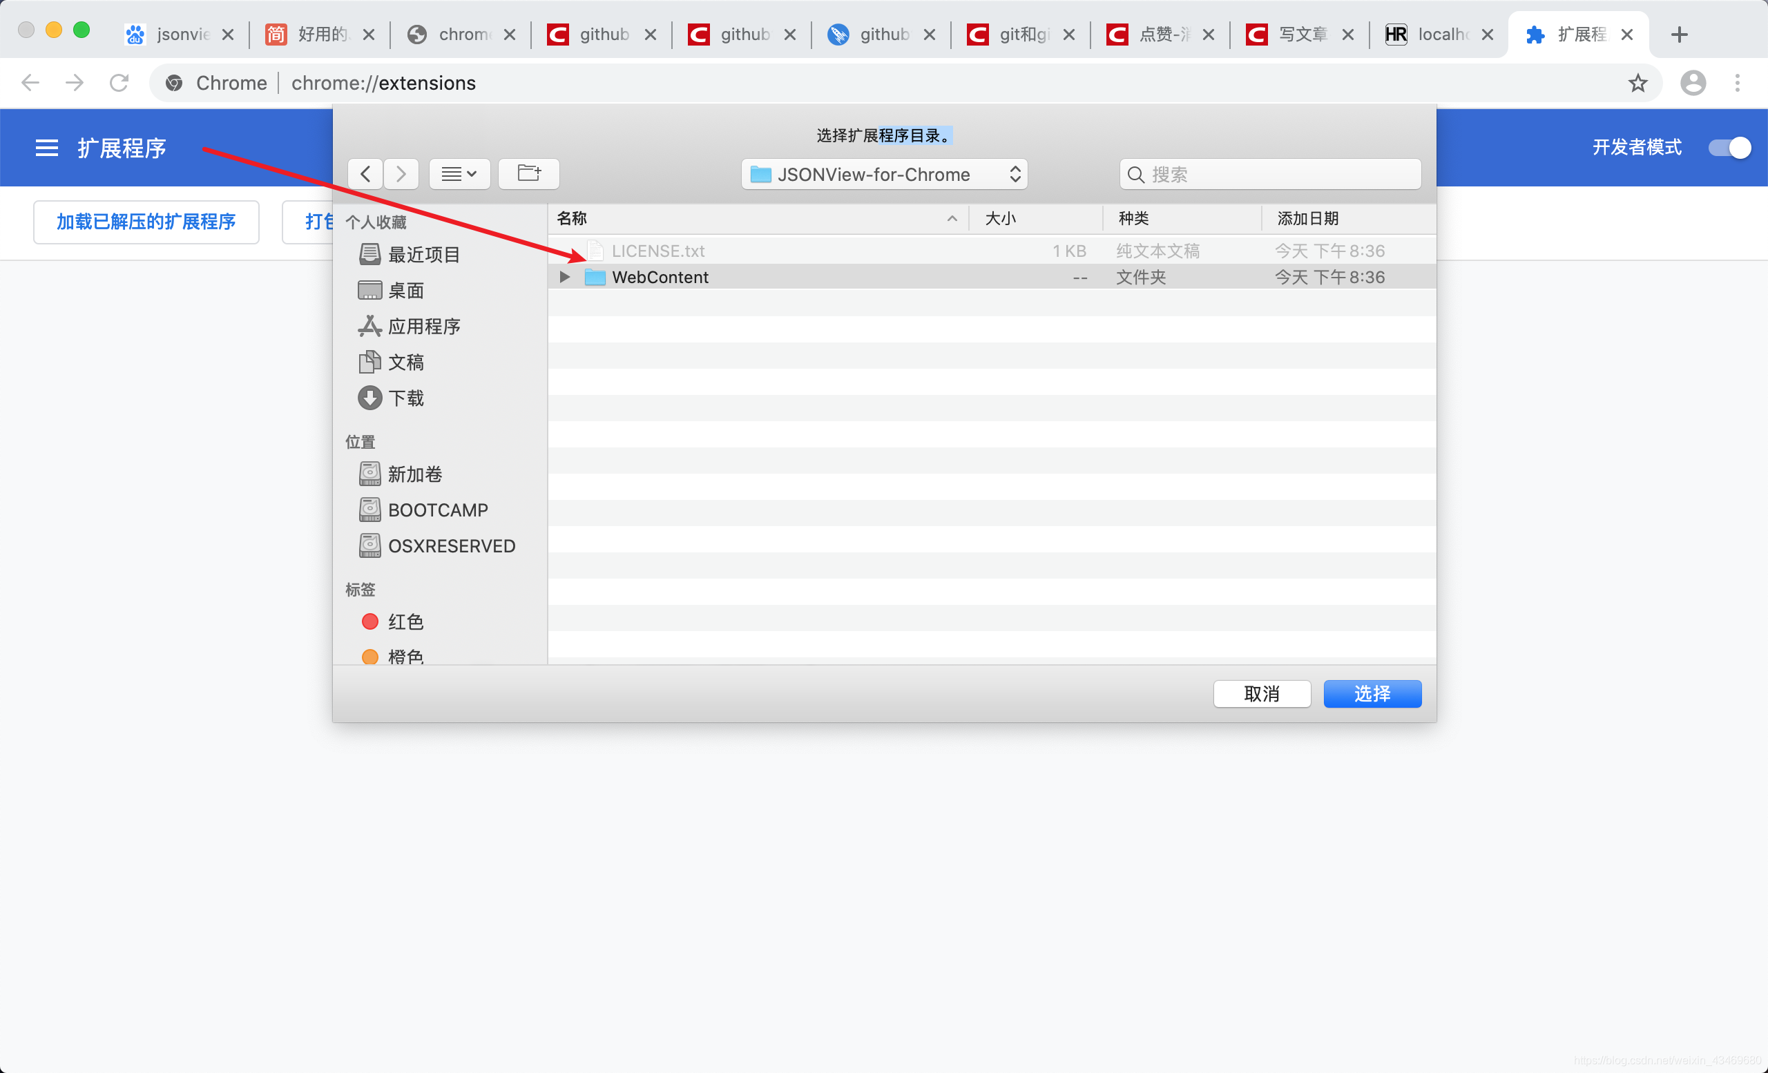Click the browser back arrow
The image size is (1768, 1073).
tap(30, 83)
